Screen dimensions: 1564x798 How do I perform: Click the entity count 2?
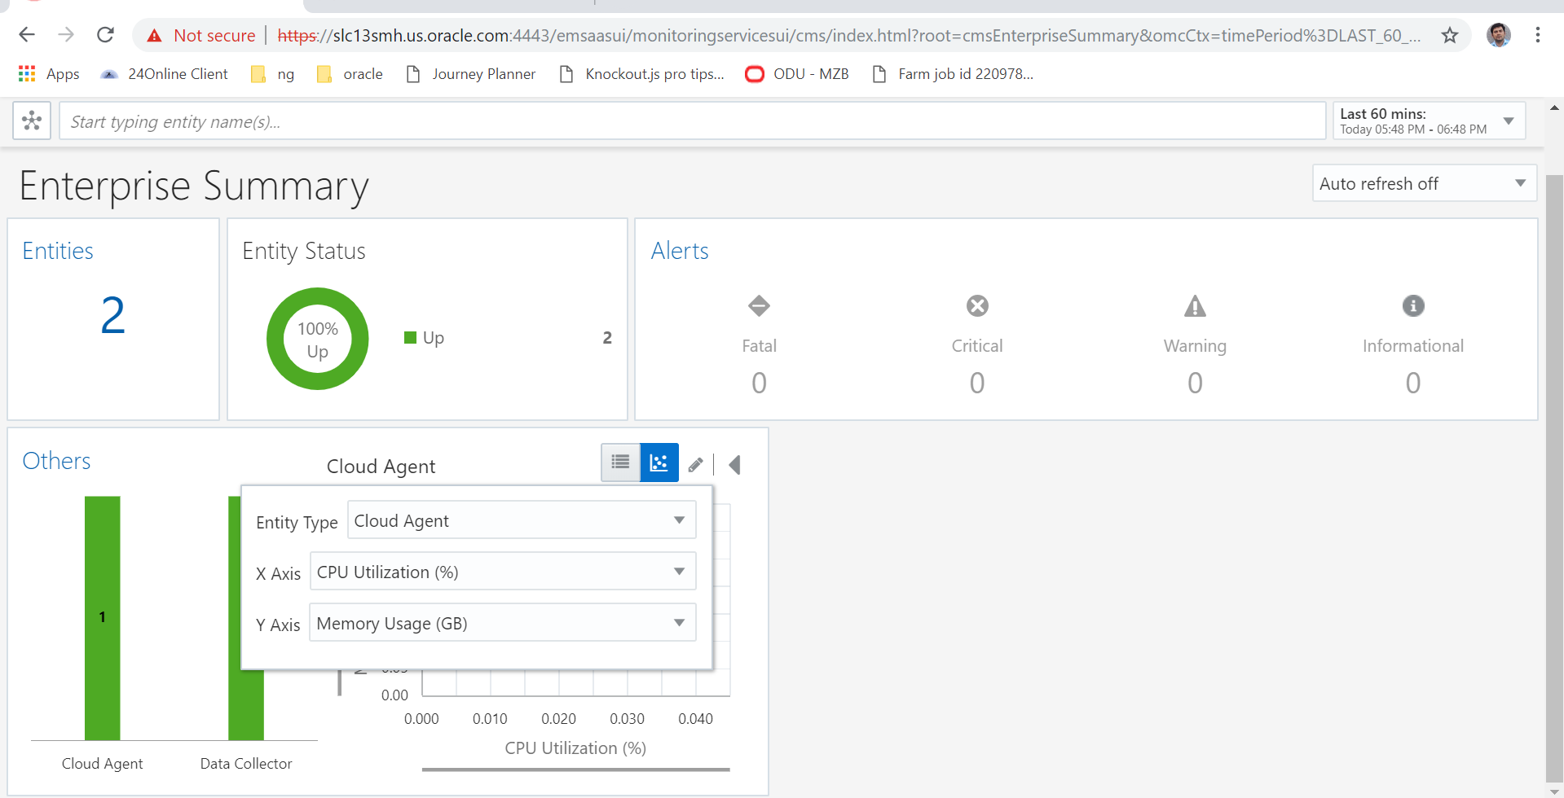tap(113, 315)
